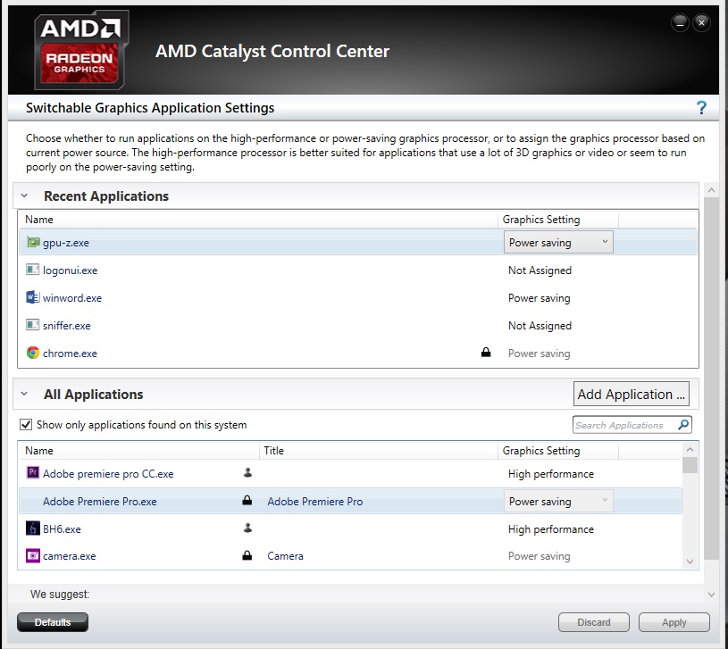Open Adobe Premiere Pro.exe Power saving dropdown
The image size is (728, 649).
(558, 501)
